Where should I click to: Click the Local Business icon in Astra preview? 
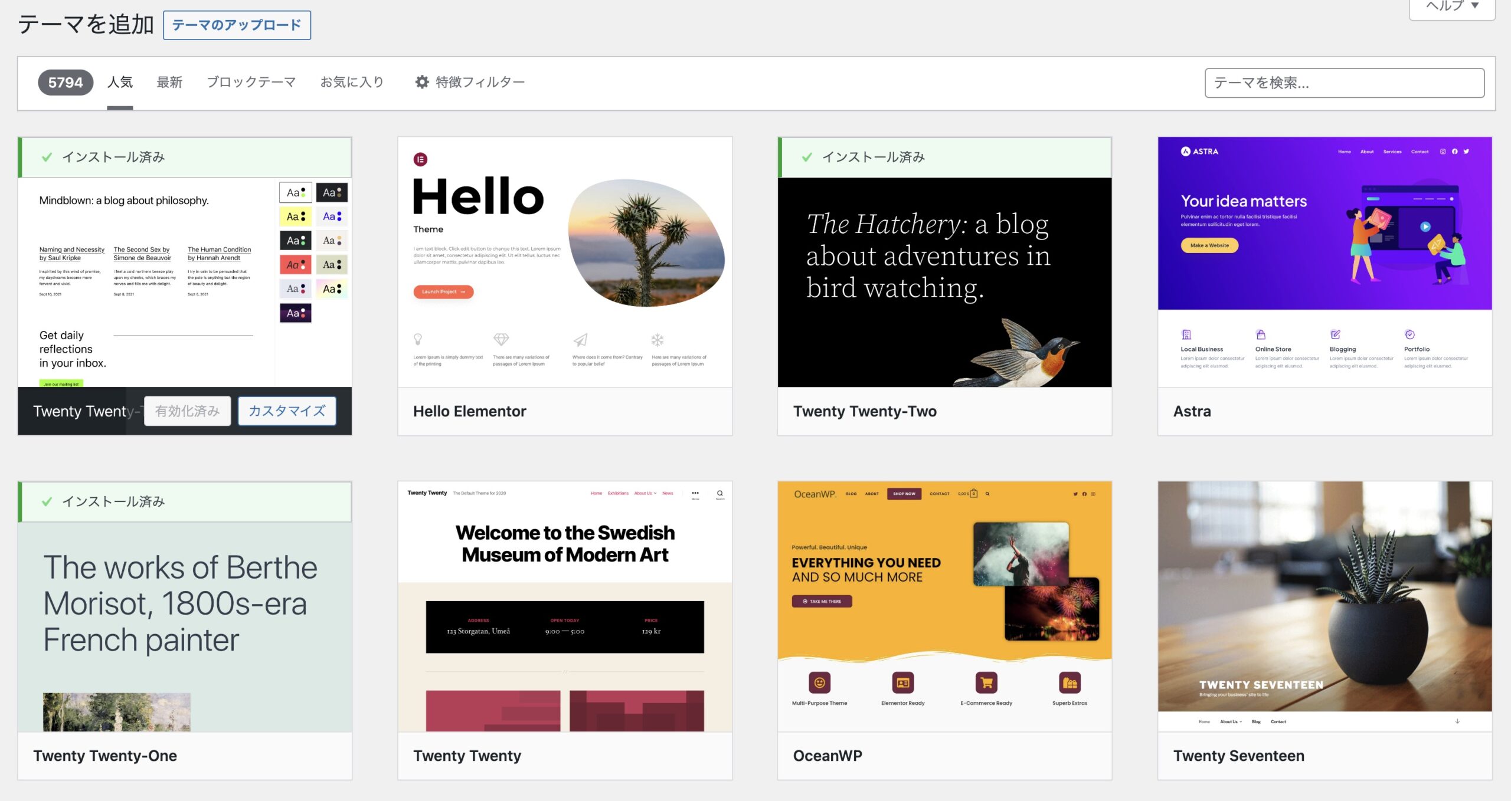click(1186, 334)
